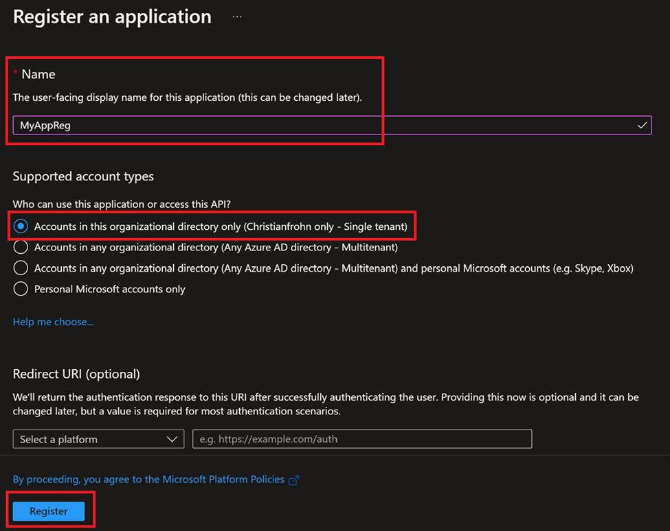Screen dimensions: 670x531
Task: Open the ellipsis menu beside the page title
Action: pyautogui.click(x=236, y=15)
